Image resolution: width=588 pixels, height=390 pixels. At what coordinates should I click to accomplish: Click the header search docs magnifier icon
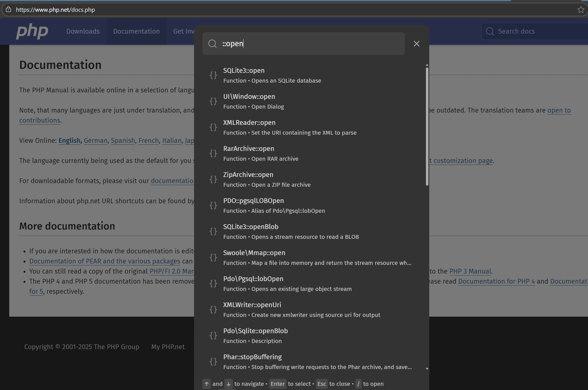coord(490,31)
